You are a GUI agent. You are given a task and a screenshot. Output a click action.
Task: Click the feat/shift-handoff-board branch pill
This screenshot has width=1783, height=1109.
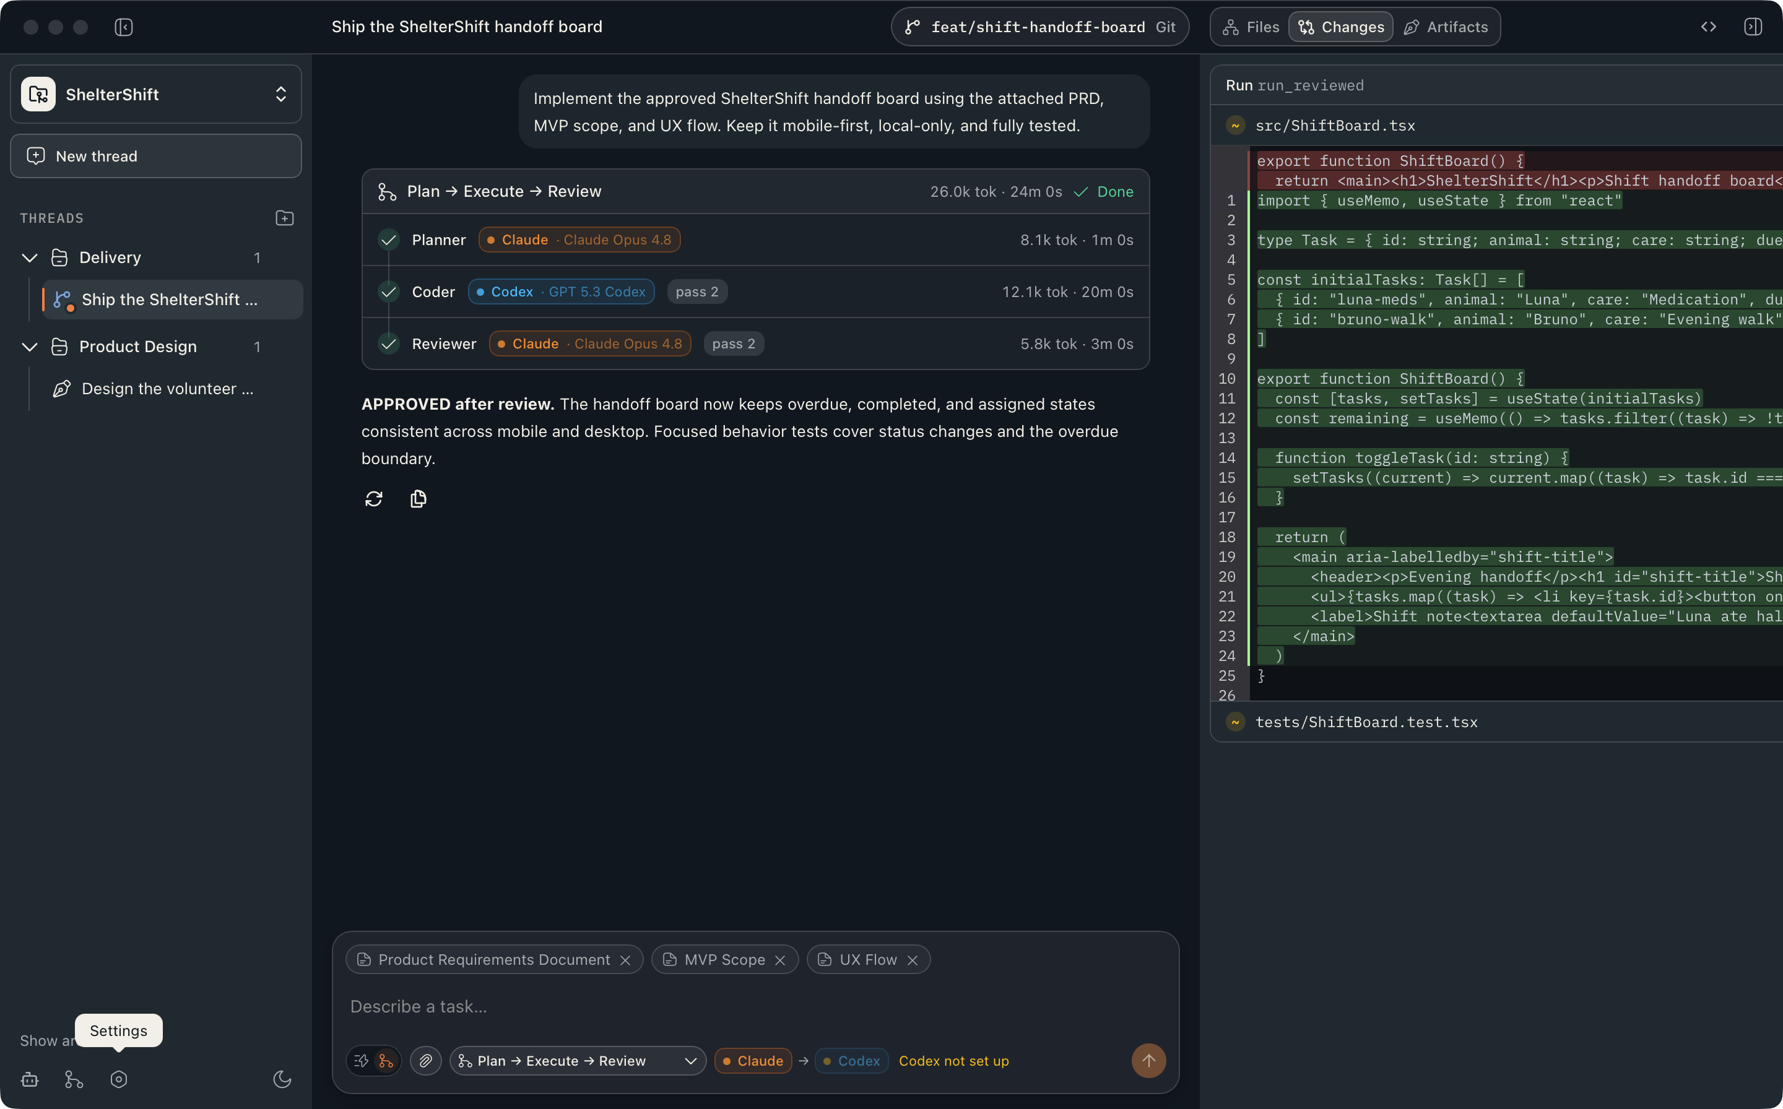[x=1039, y=27]
